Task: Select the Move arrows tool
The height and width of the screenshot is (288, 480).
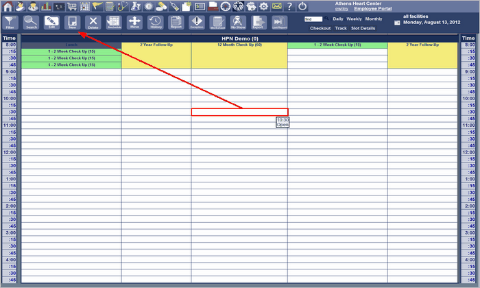Action: pos(134,23)
